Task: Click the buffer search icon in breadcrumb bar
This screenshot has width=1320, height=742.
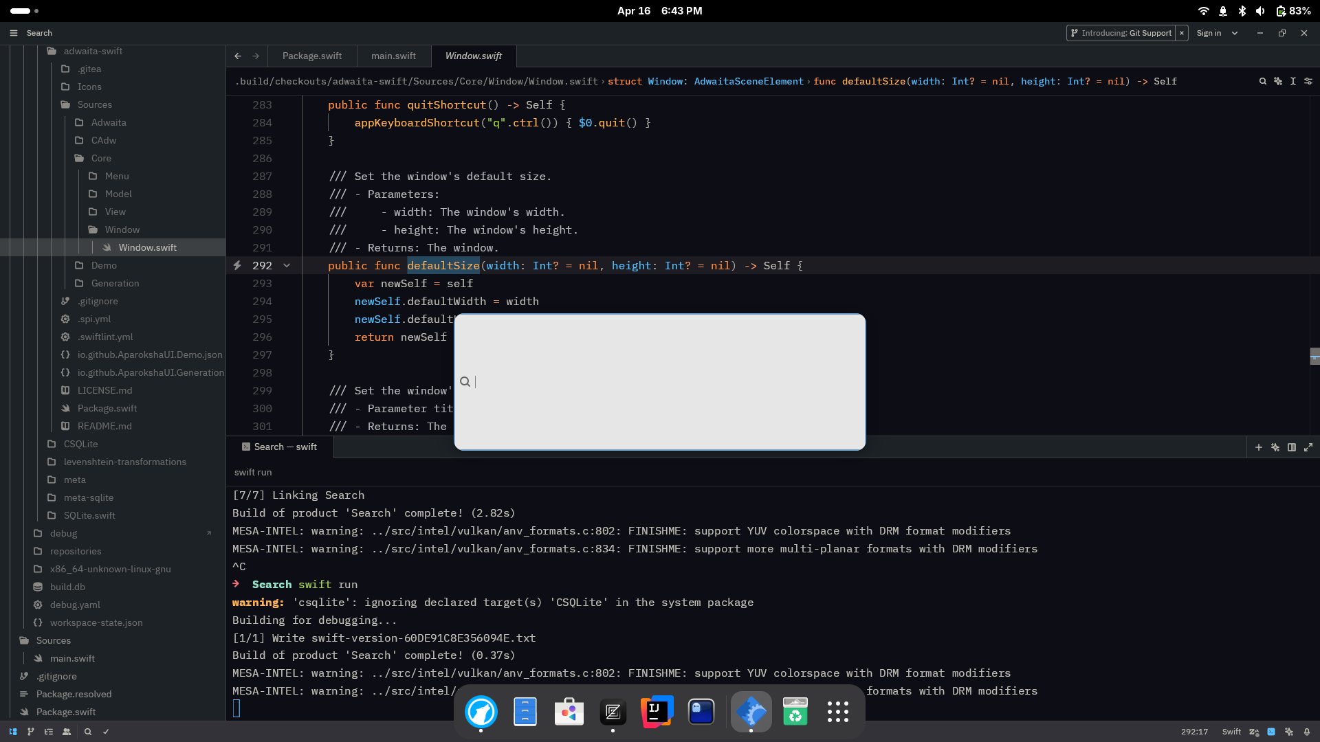Action: click(1262, 81)
